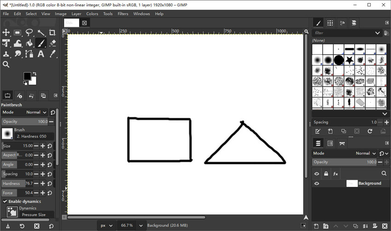Save tool preset at bottom left
This screenshot has height=231, width=391.
8,226
